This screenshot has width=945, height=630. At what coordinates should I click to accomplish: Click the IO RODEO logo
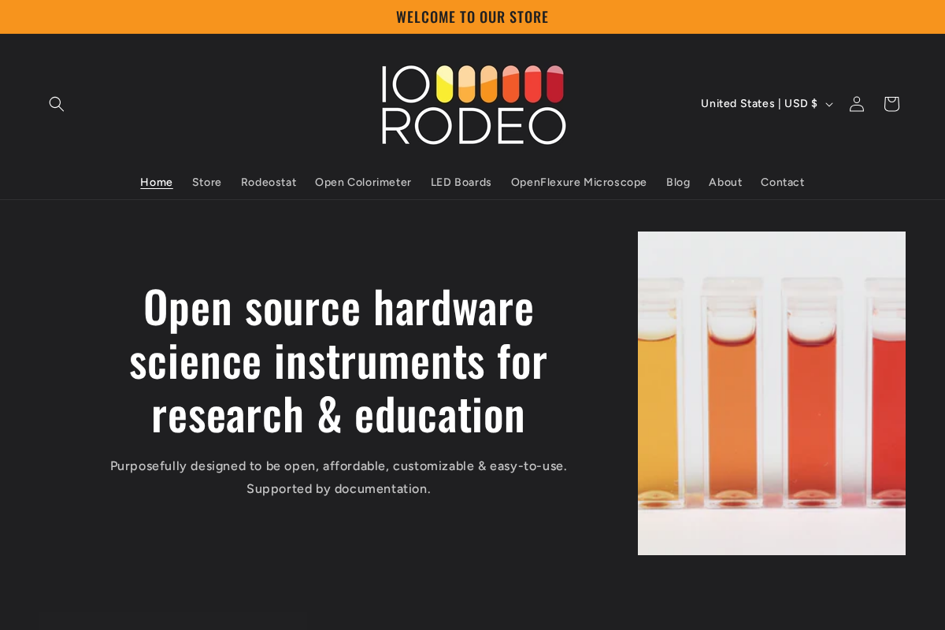point(472,104)
